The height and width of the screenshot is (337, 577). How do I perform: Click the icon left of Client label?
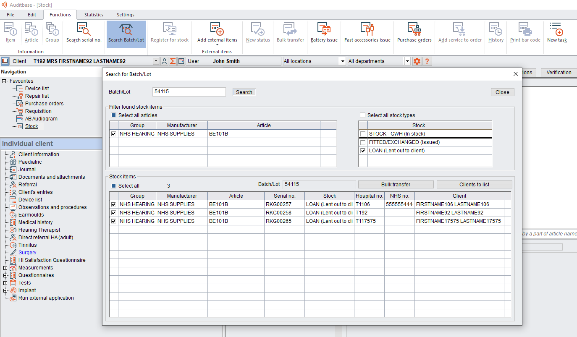5,61
